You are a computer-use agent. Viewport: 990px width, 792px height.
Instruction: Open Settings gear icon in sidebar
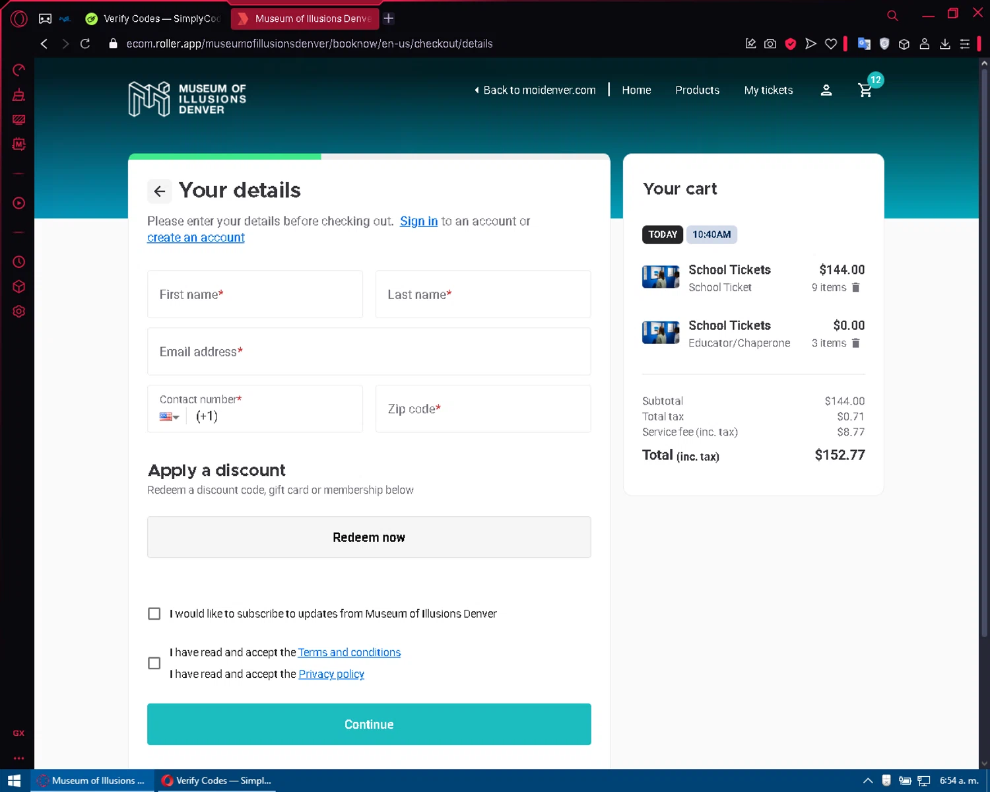click(18, 312)
